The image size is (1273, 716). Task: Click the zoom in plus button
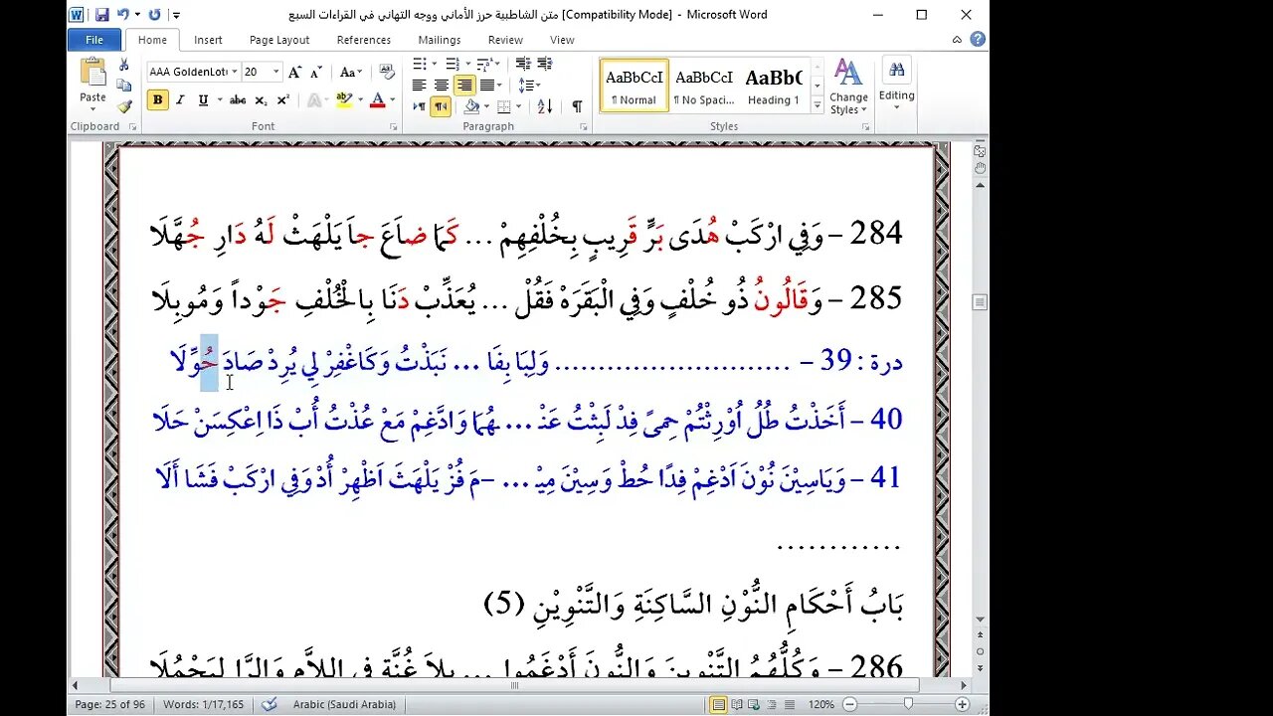click(962, 705)
